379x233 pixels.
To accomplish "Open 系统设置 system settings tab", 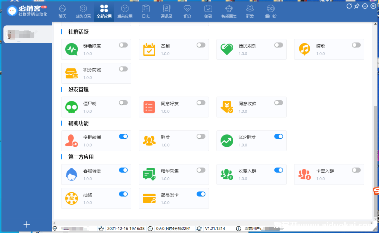I will (83, 12).
